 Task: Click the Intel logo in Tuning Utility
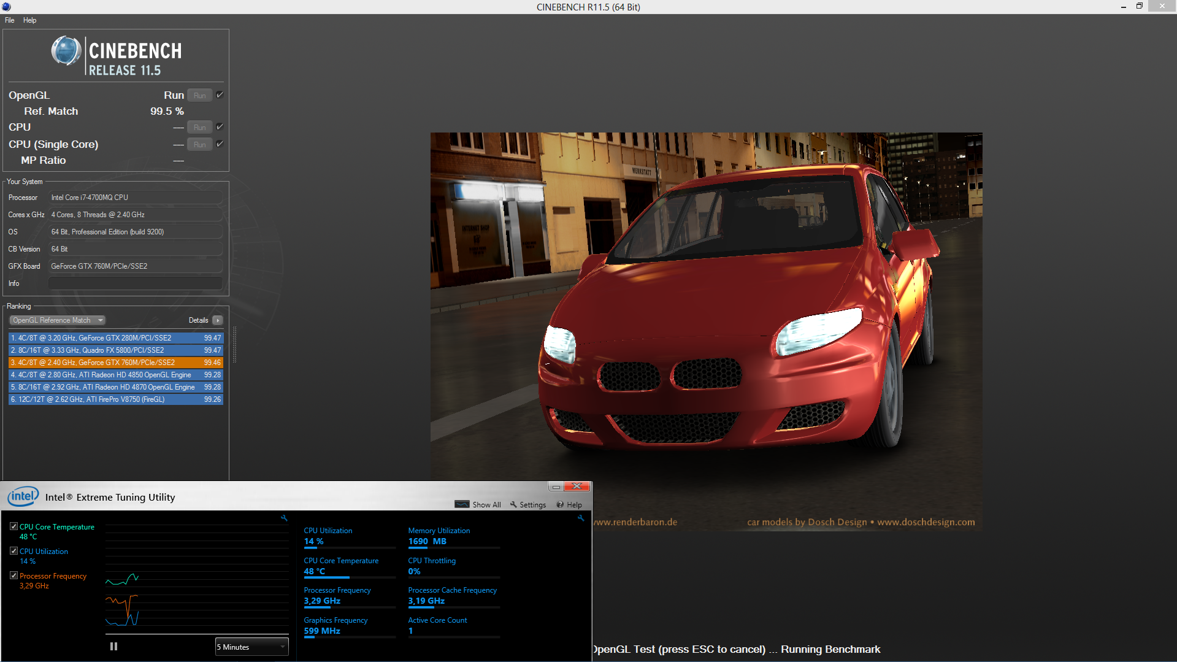click(x=23, y=496)
